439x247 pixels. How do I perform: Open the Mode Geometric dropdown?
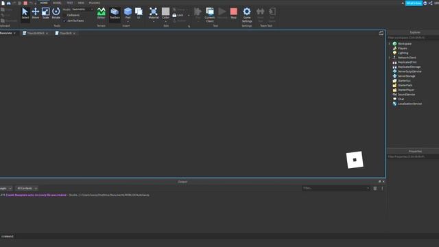click(82, 9)
